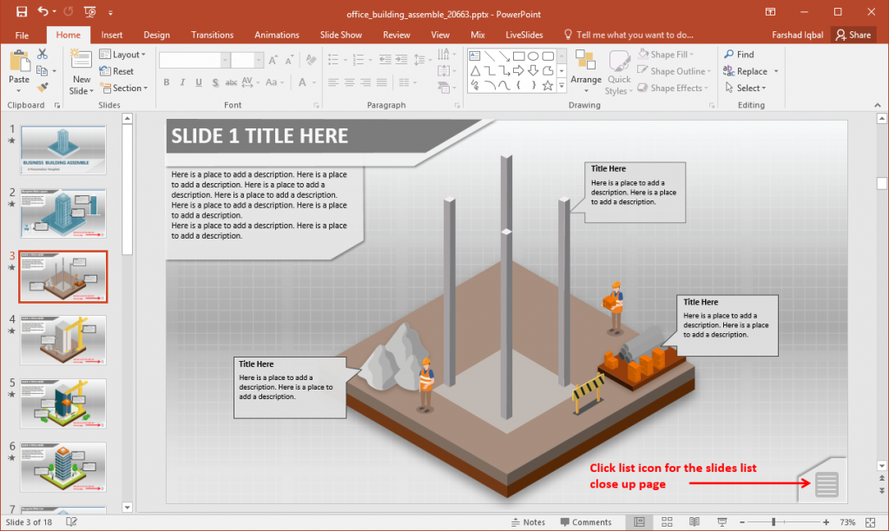Viewport: 889px width, 531px height.
Task: Select slide 5 thumbnail in slides panel
Action: click(63, 403)
